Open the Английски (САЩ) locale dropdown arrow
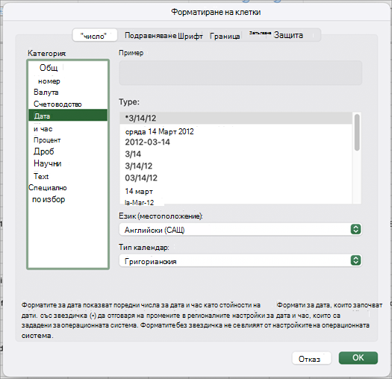This screenshot has width=392, height=379. click(355, 229)
